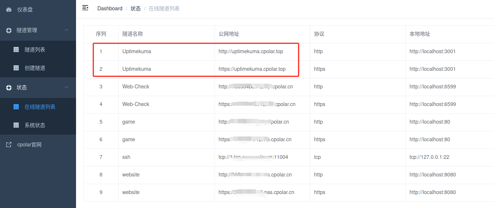Go to 系统状态 page

pos(35,125)
